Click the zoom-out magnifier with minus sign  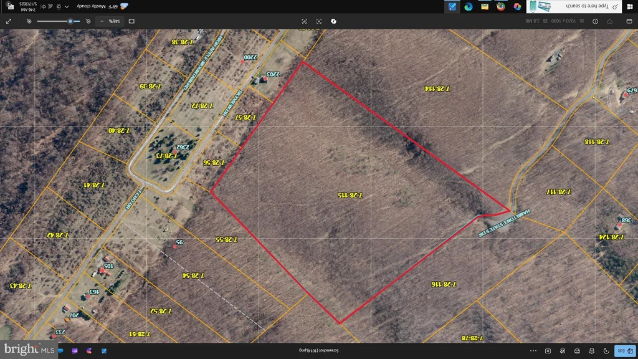point(88,21)
